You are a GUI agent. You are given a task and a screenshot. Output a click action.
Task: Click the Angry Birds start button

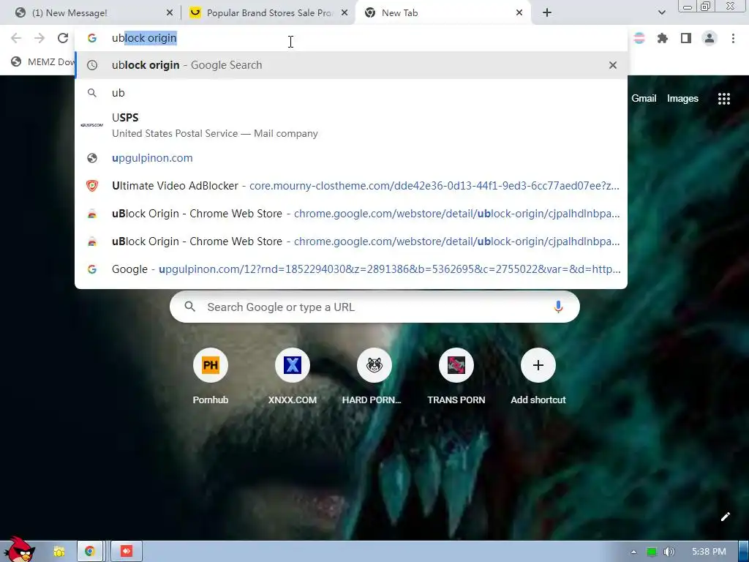click(x=19, y=550)
